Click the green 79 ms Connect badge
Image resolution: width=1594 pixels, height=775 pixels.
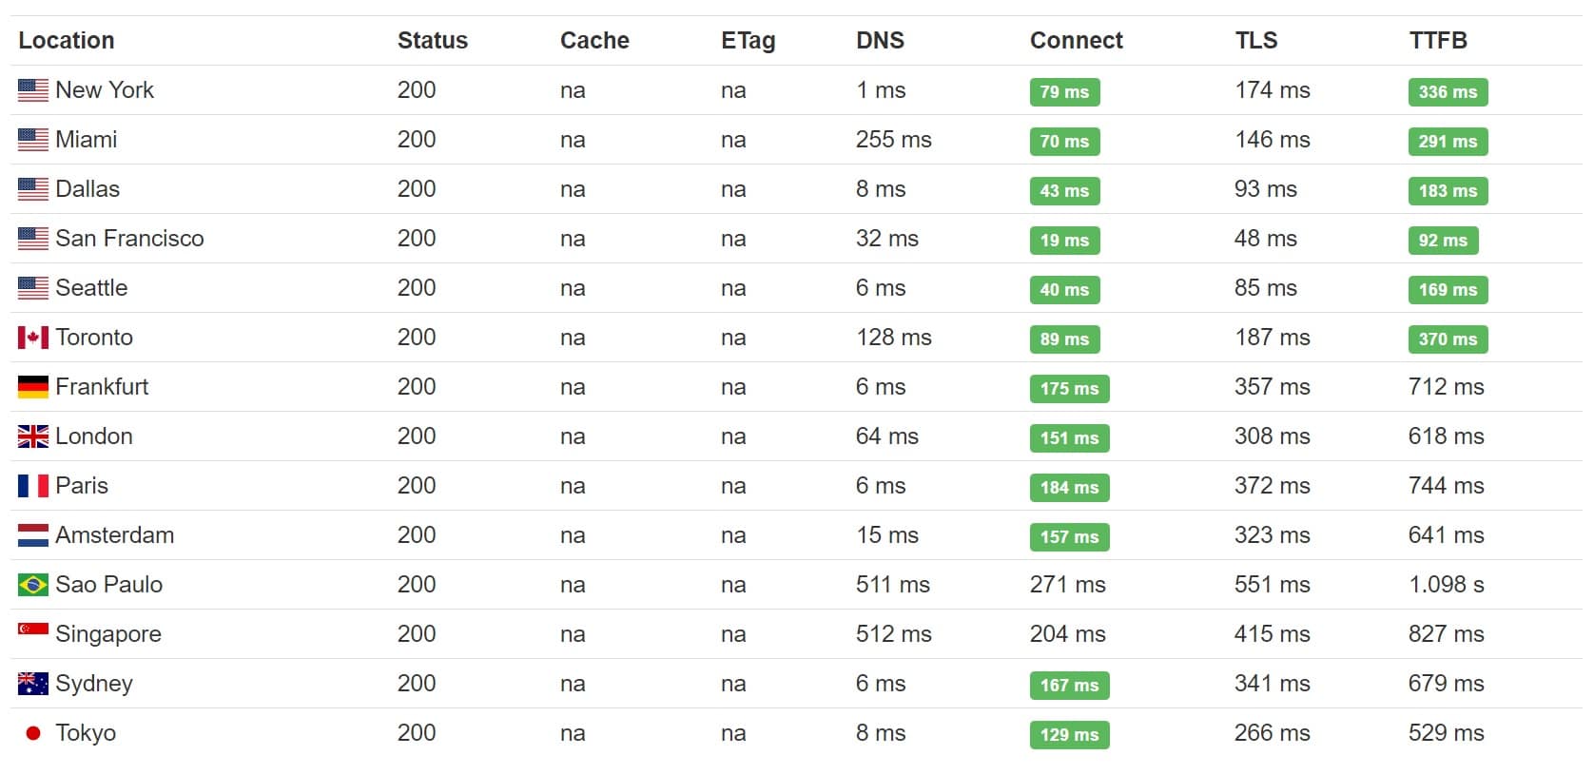[1064, 92]
